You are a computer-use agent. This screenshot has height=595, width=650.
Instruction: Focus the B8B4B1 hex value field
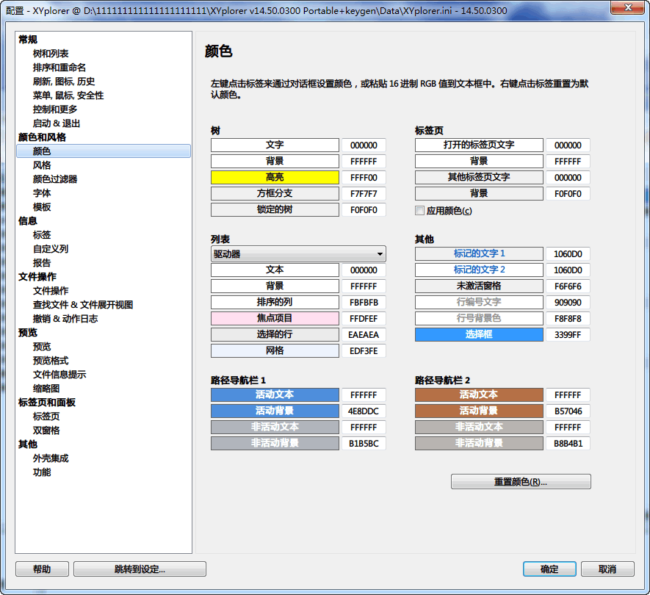pyautogui.click(x=568, y=443)
